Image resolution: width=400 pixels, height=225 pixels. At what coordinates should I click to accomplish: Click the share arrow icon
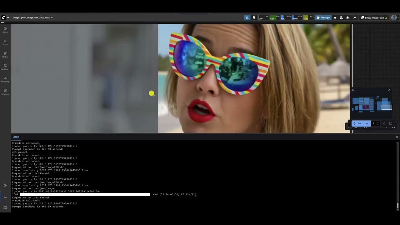(354, 17)
